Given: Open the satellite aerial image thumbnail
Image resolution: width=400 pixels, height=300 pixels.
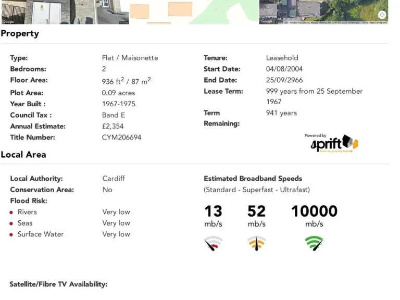Looking at the screenshot, I should click(x=323, y=11).
